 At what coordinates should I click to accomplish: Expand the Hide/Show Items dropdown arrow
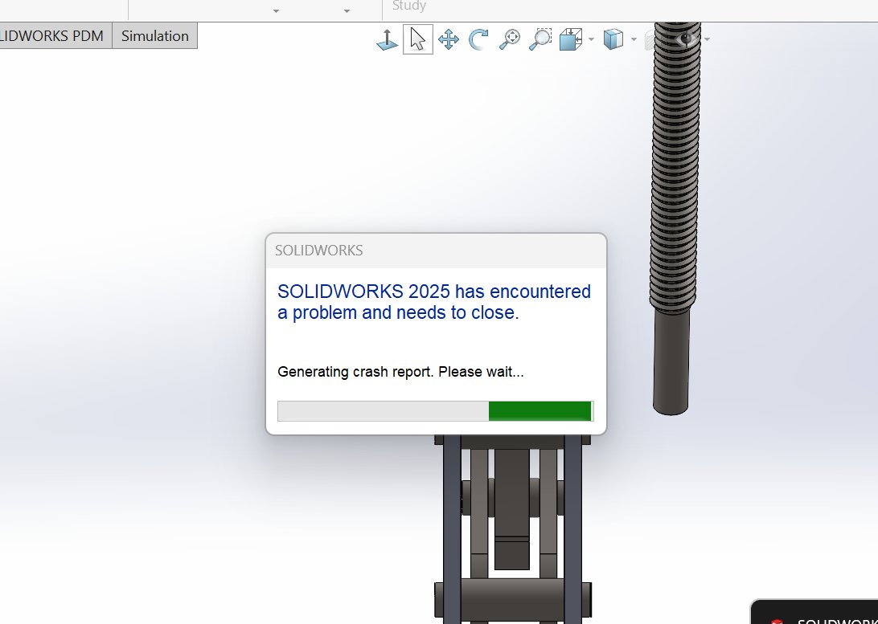click(708, 39)
